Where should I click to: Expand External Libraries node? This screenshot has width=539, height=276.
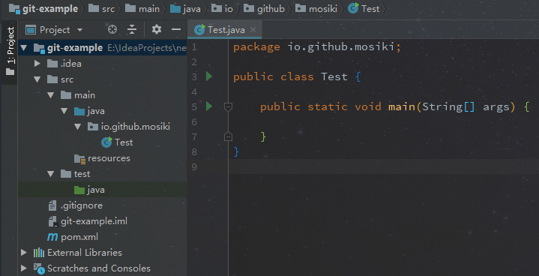point(24,253)
